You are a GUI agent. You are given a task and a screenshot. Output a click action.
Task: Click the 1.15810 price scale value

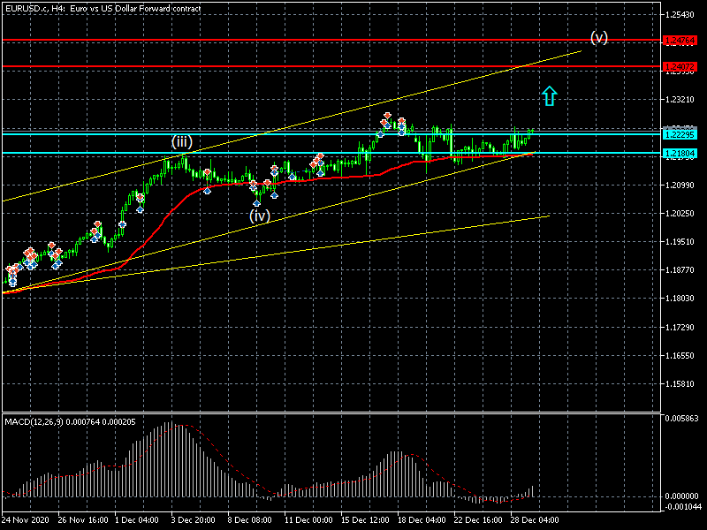(681, 384)
